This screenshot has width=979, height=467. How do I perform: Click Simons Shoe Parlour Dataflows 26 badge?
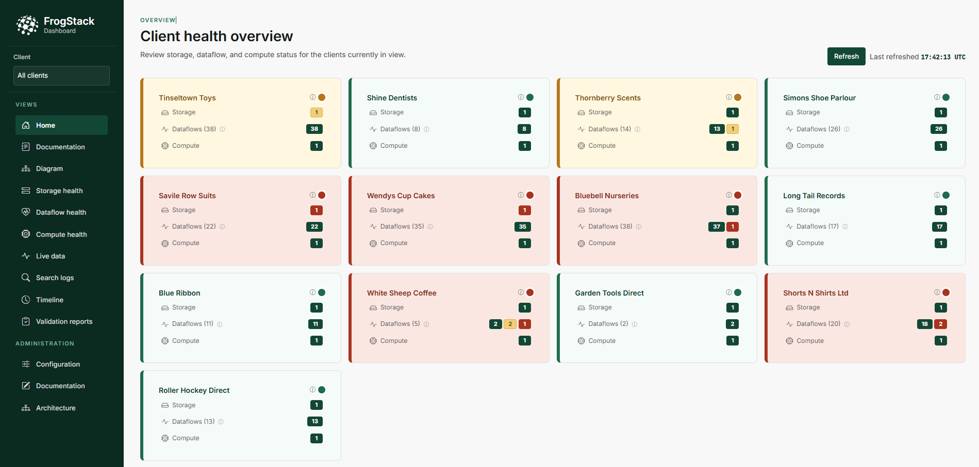click(x=939, y=129)
